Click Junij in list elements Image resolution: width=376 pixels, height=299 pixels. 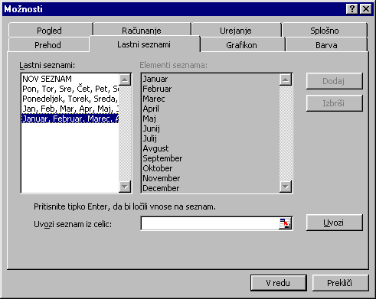(151, 128)
